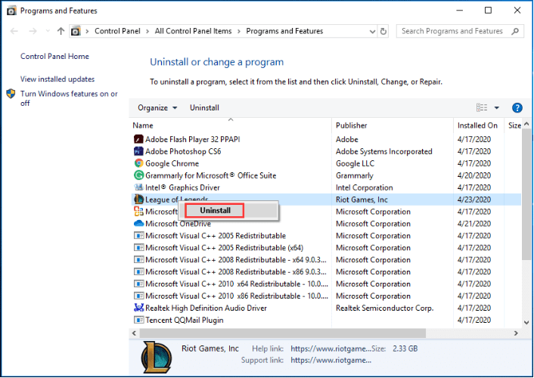The image size is (534, 378).
Task: Click the Visual C++ 2005 Redistributable (x64) icon
Action: [x=138, y=247]
